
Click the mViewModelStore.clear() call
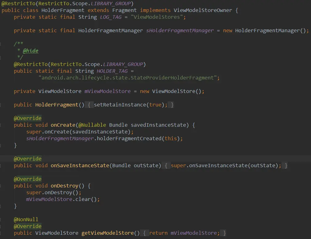click(x=61, y=199)
